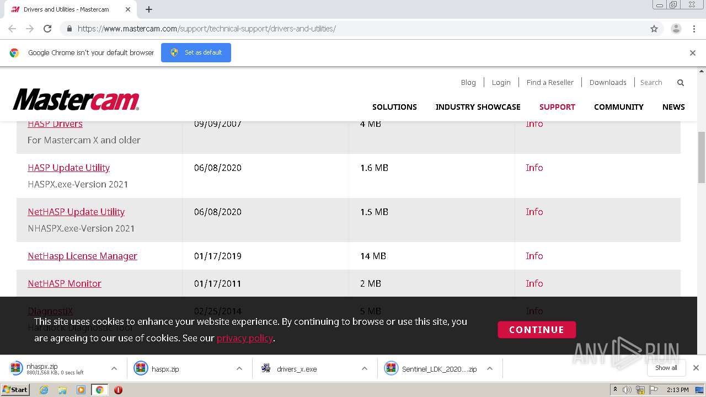Open the Login link
This screenshot has width=706, height=397.
tap(501, 82)
